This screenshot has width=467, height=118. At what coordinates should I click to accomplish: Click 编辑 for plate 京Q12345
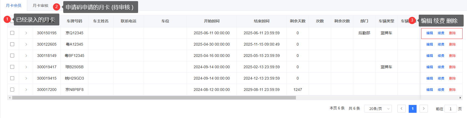click(430, 33)
